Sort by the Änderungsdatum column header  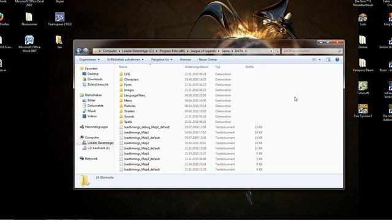[197, 67]
